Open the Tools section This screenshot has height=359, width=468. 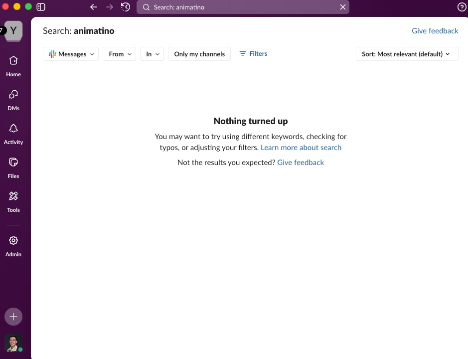pos(13,202)
